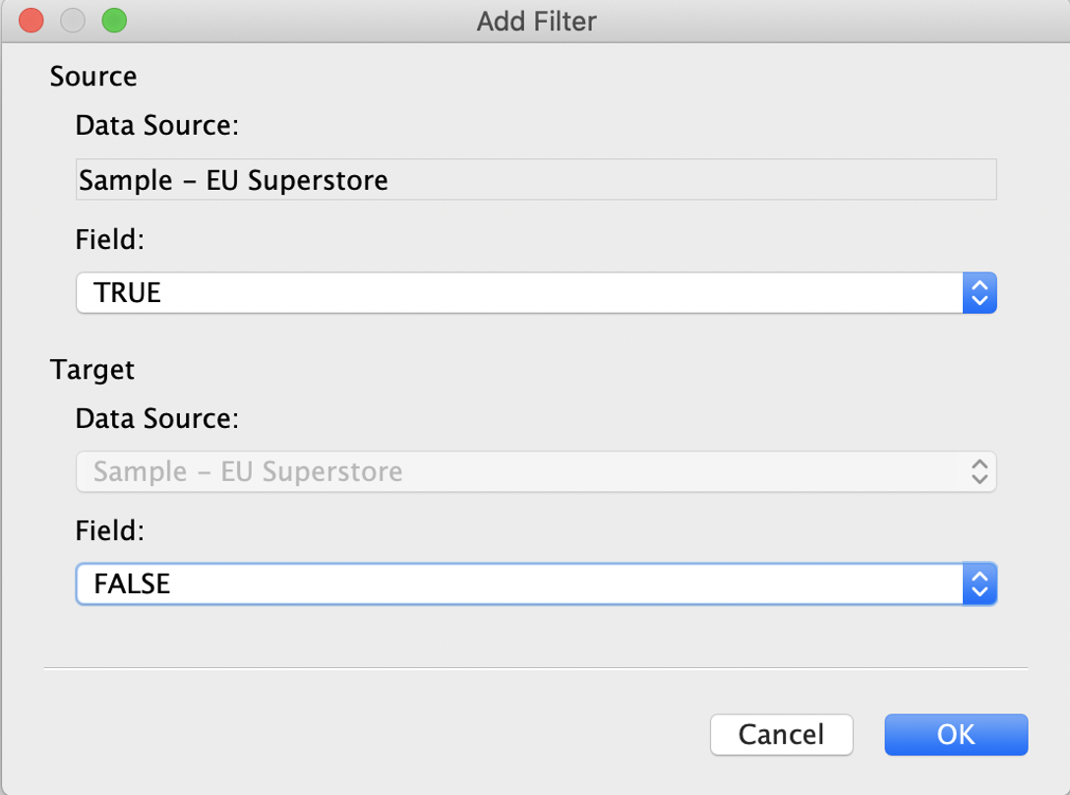Open the Target Data Source dropdown
The height and width of the screenshot is (795, 1070).
point(536,471)
